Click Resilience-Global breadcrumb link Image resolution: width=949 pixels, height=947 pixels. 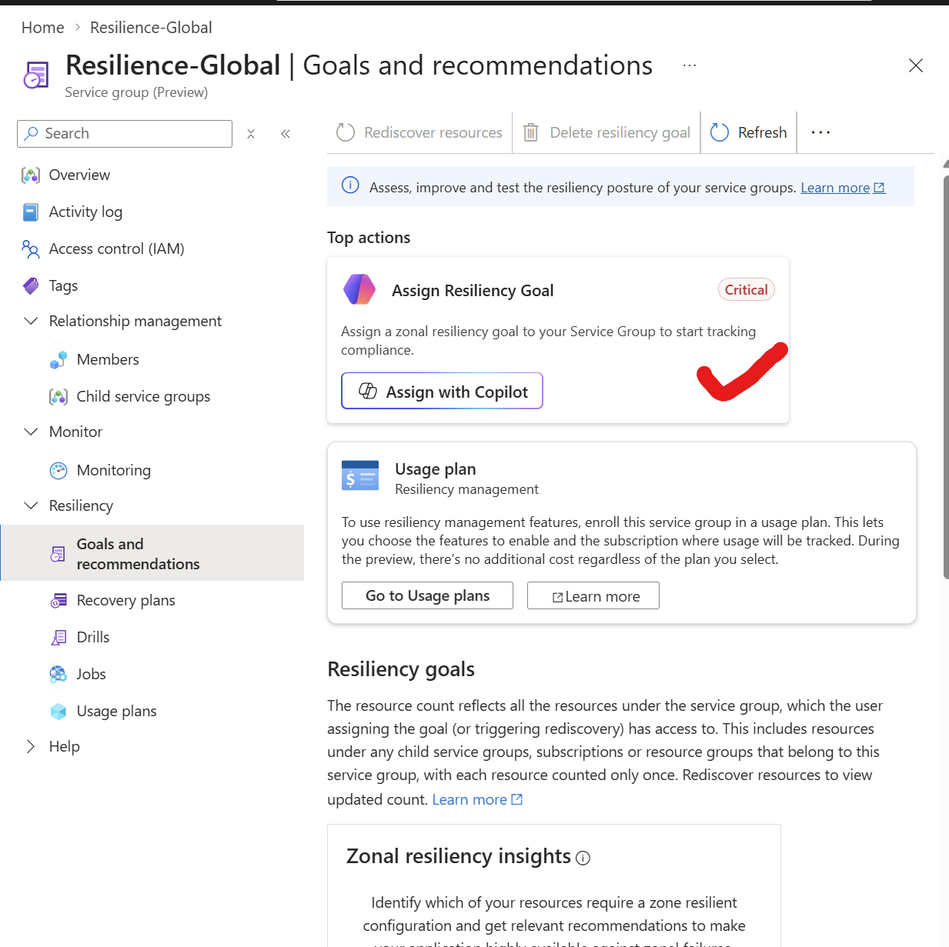151,28
